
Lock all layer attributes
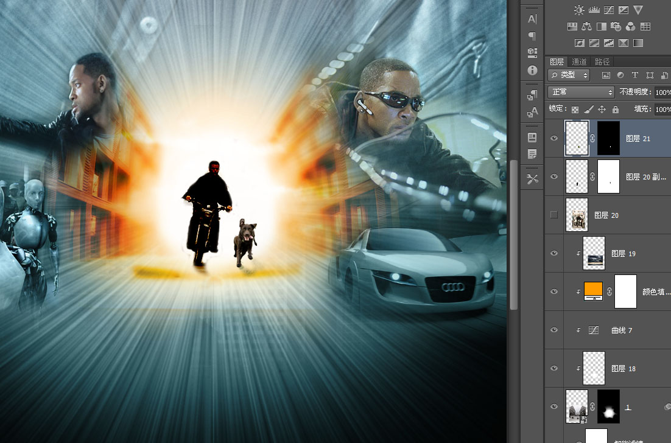[616, 110]
